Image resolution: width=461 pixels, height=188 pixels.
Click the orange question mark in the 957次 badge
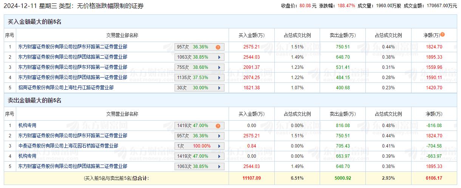(218, 47)
